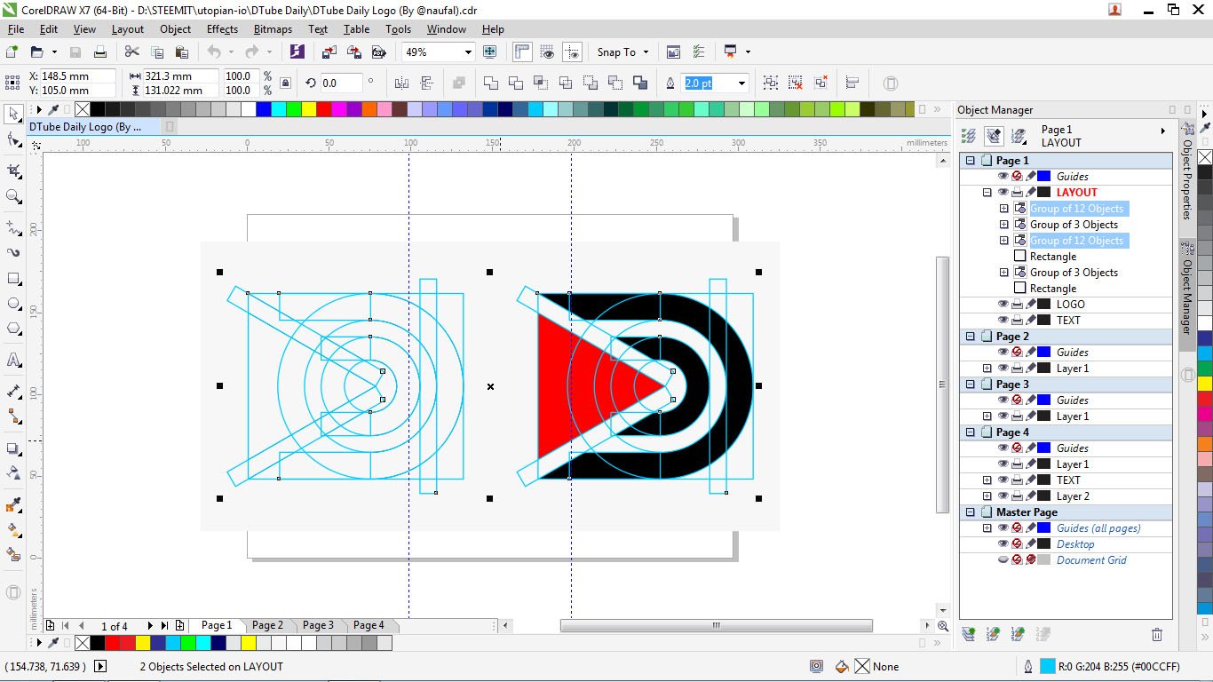Screen dimensions: 1213x682
Task: Select the Zoom tool in toolbox
Action: coord(13,196)
